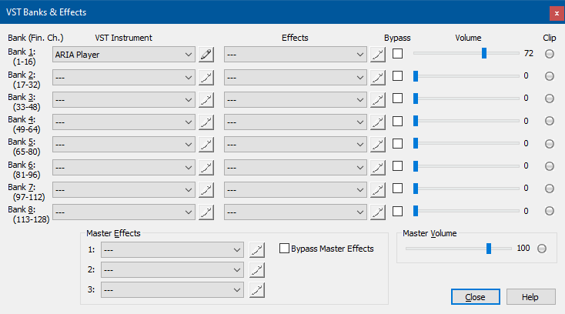565x314 pixels.
Task: Open the Master Effects 2 dropdown
Action: [x=172, y=269]
